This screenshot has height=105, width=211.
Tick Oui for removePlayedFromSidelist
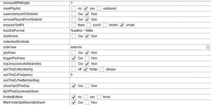pyautogui.click(x=74, y=20)
